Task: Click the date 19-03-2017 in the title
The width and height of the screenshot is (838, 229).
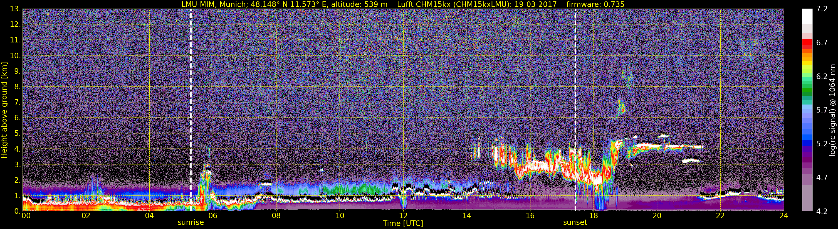Action: 535,4
